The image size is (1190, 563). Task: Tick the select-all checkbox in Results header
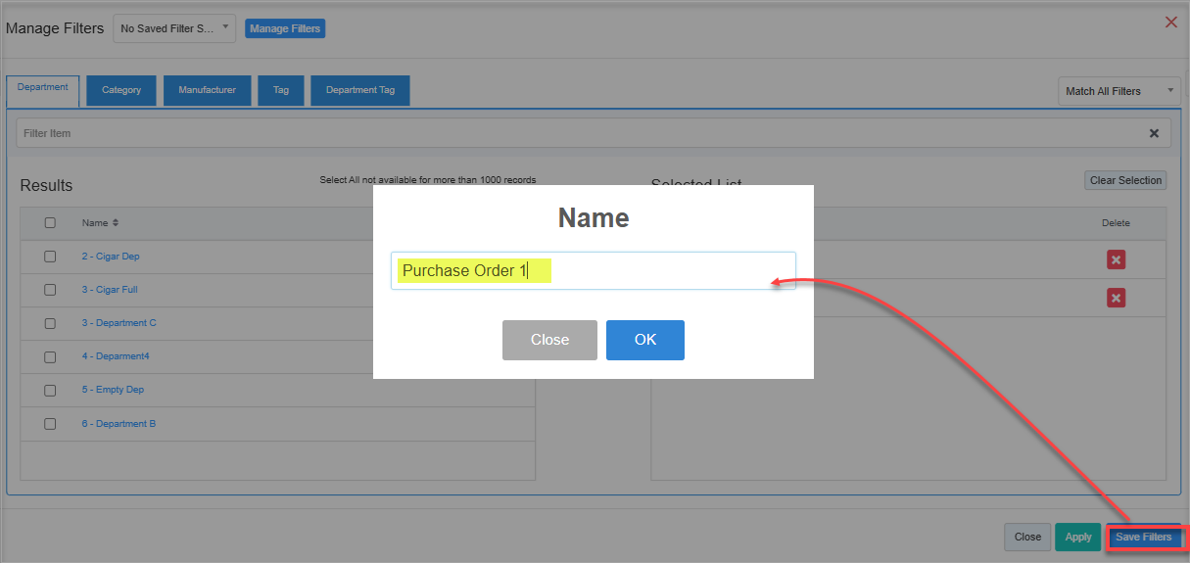50,223
